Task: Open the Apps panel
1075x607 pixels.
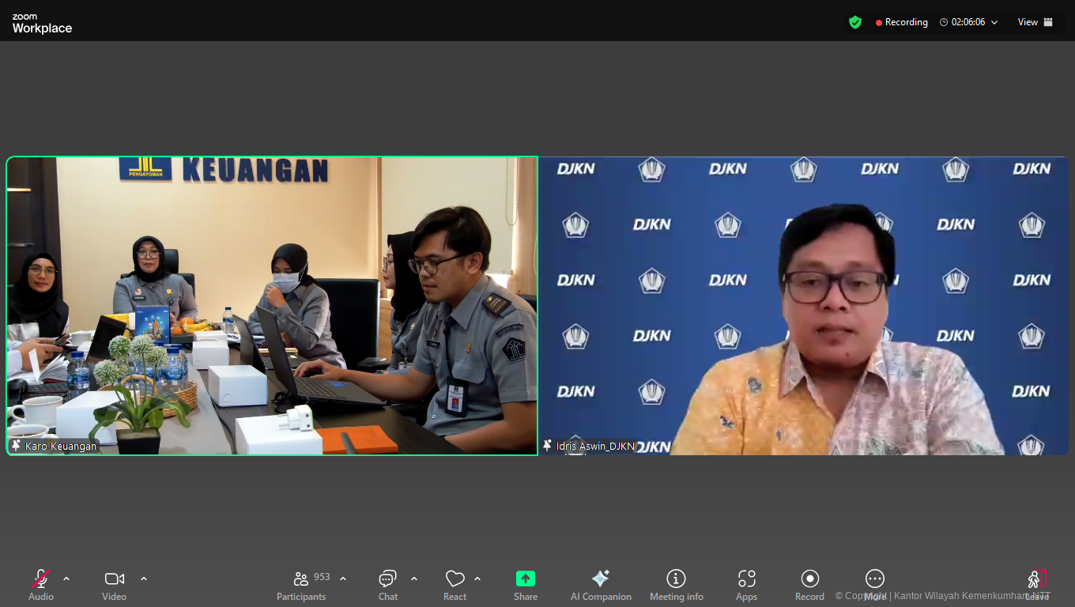Action: (x=746, y=579)
